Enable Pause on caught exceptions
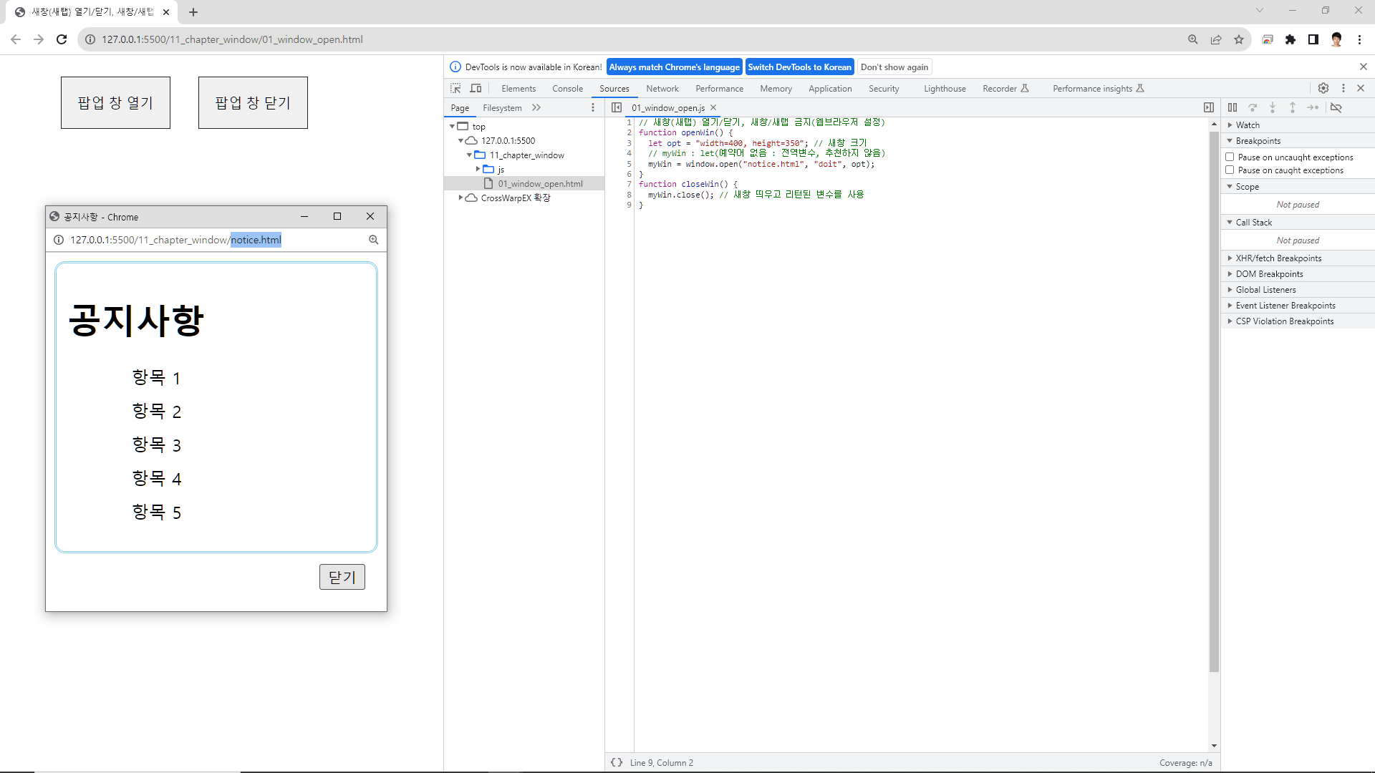This screenshot has width=1375, height=773. pyautogui.click(x=1230, y=170)
